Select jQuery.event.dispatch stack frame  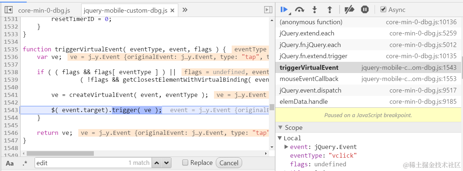point(368,90)
